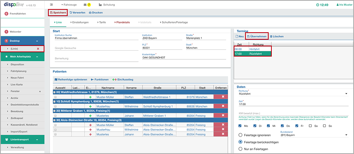Image resolution: width=354 pixels, height=154 pixels.
Task: Click Verwerfen to discard changes
Action: [x=77, y=13]
